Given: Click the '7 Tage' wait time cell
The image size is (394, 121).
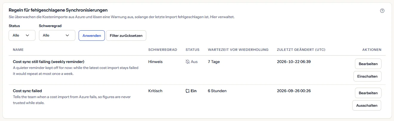Looking at the screenshot, I should coord(214,62).
